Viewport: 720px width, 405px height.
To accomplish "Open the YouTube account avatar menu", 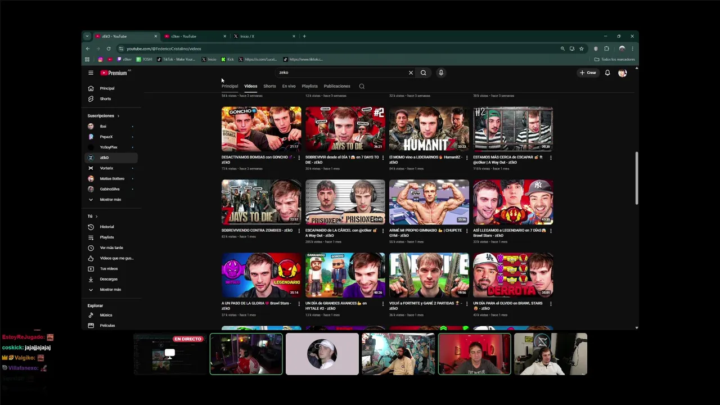I will coord(622,73).
